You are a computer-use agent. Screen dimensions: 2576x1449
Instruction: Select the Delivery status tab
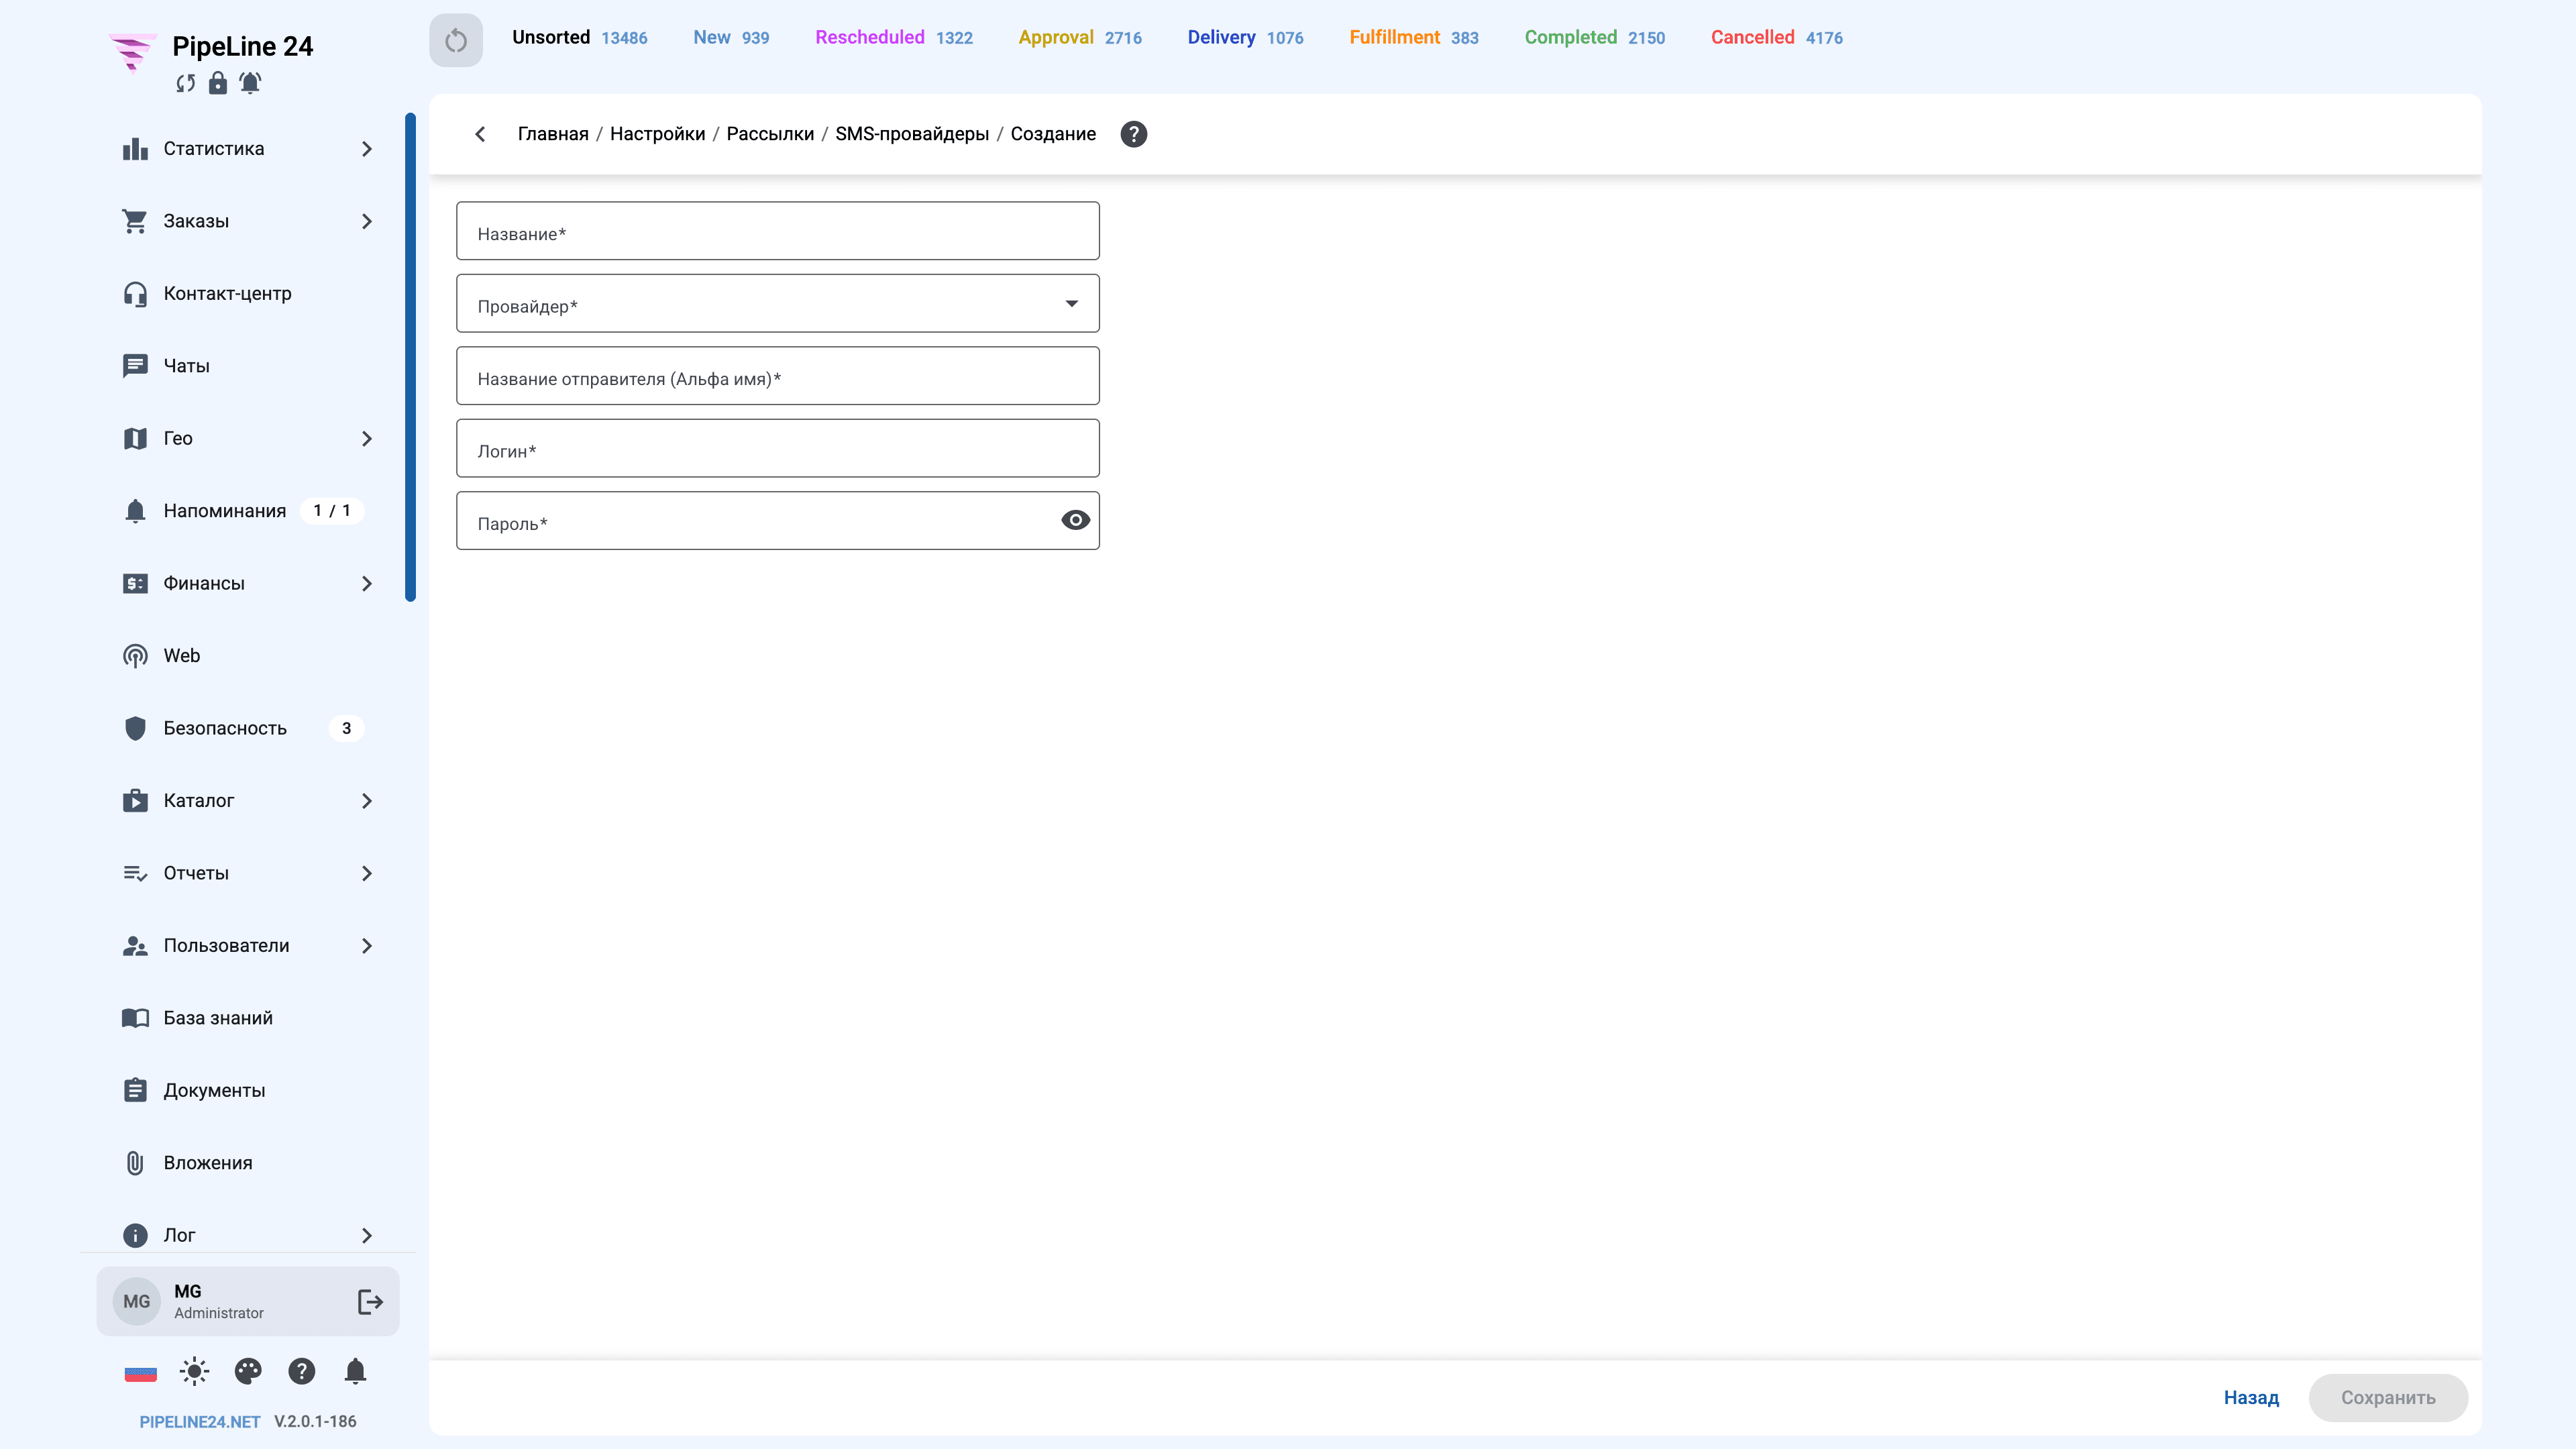[1245, 38]
